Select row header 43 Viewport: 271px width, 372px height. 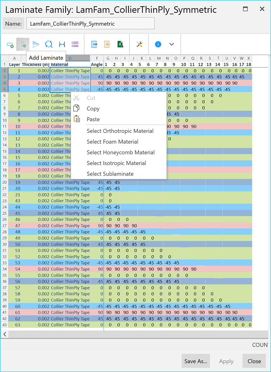pos(5,325)
